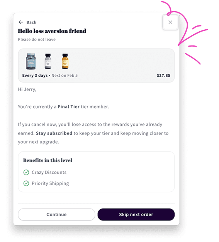Viewport: 219px width, 242px height.
Task: Click the Crazy Discounts benefit text
Action: tap(49, 172)
